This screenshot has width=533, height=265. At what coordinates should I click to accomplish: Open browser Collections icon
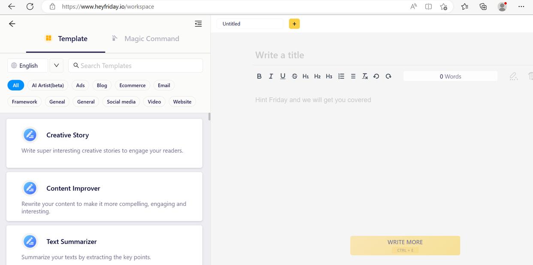(x=483, y=6)
